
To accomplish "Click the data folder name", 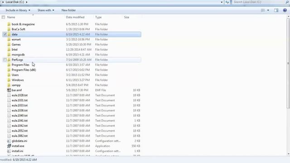I will point(14,34).
